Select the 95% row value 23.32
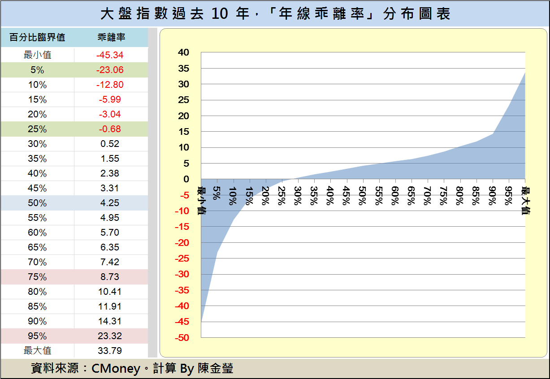The height and width of the screenshot is (379, 550). tap(110, 336)
